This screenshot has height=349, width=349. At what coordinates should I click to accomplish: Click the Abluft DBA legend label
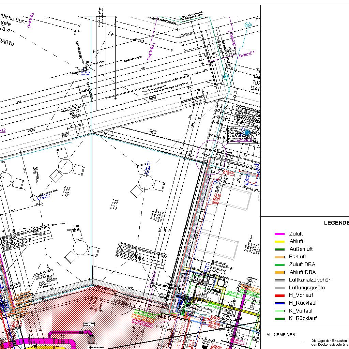click(302, 272)
